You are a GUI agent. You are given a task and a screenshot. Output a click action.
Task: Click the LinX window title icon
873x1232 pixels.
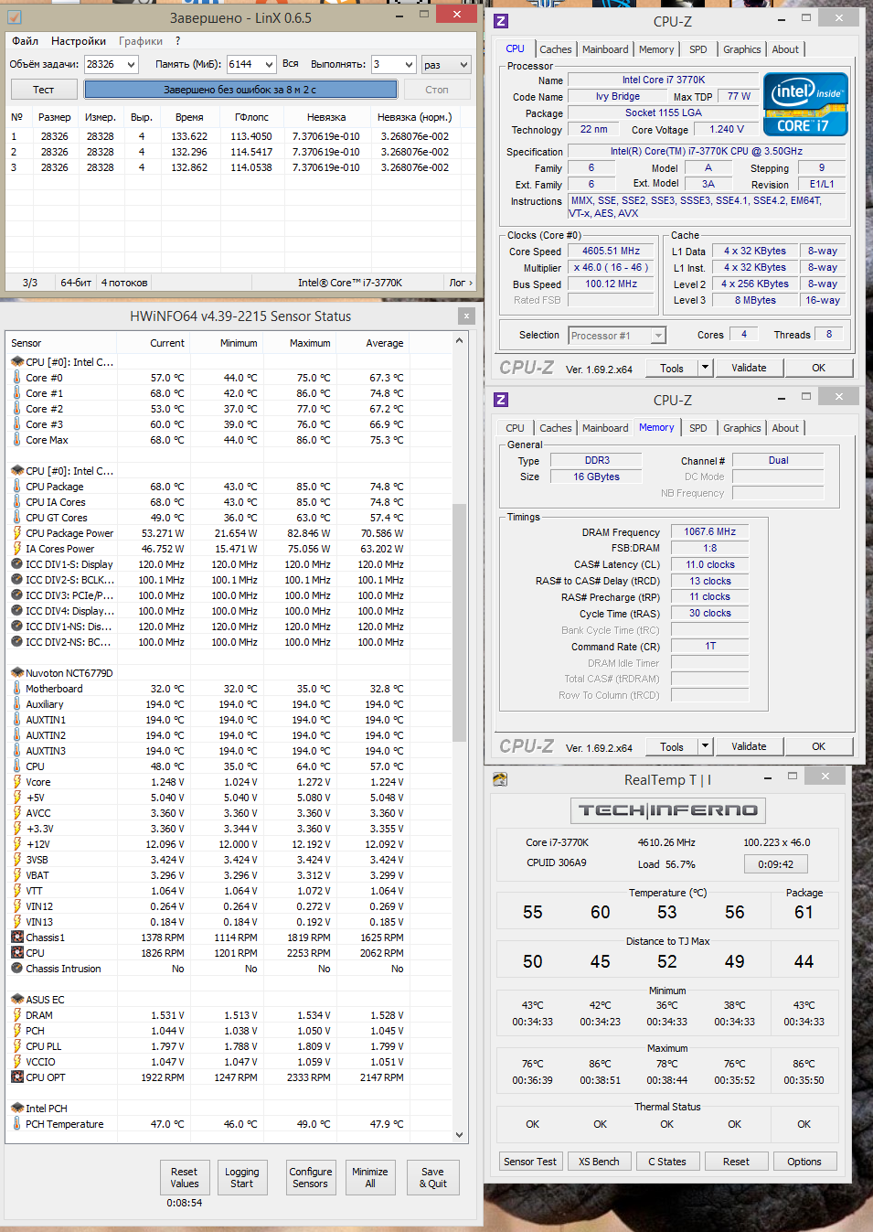coord(15,16)
